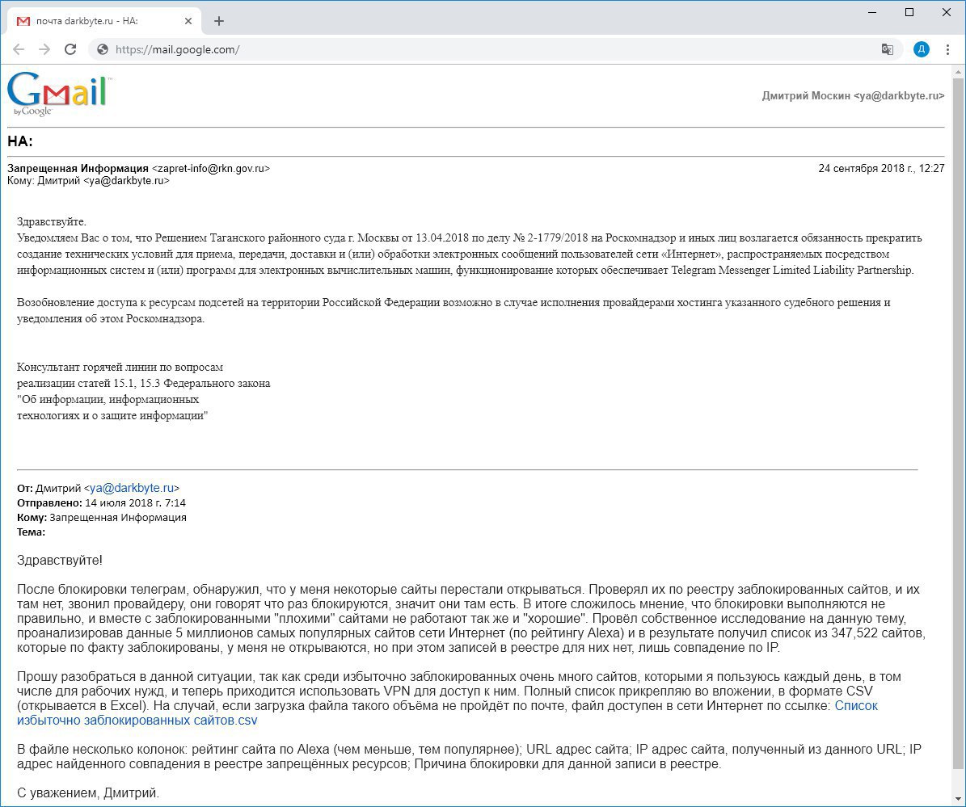Click sender name 'Запрещенная Информация'
Viewport: 966px width, 807px height.
pos(78,169)
